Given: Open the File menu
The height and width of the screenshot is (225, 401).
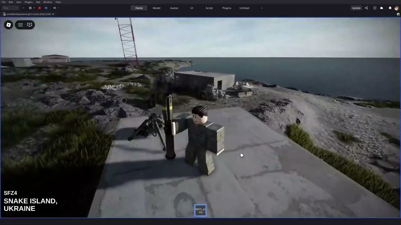Looking at the screenshot, I should 4,2.
